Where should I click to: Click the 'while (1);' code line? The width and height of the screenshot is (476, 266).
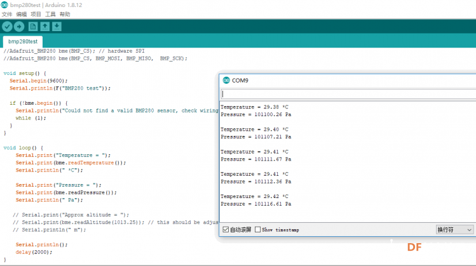tap(31, 118)
